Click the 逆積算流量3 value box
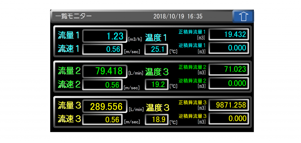Screen dimensions: 301x143 point(229,118)
